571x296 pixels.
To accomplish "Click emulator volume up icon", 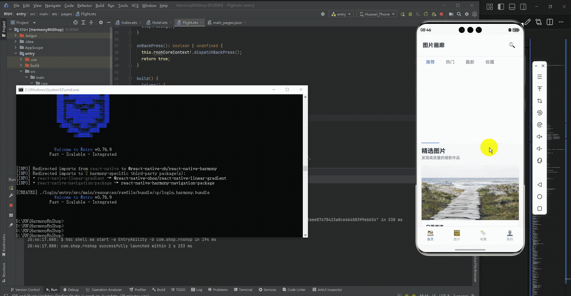I will pos(540,136).
